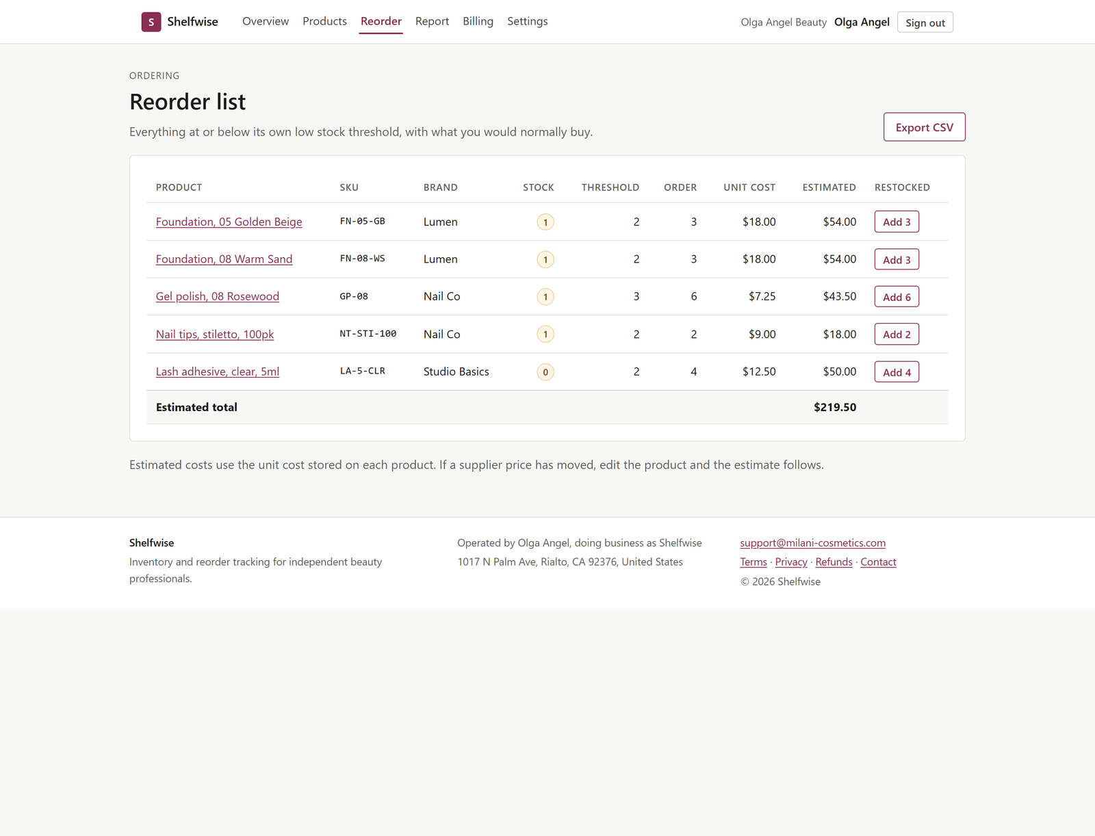Click the $43.50 estimated cost
1095x836 pixels.
pyautogui.click(x=840, y=296)
